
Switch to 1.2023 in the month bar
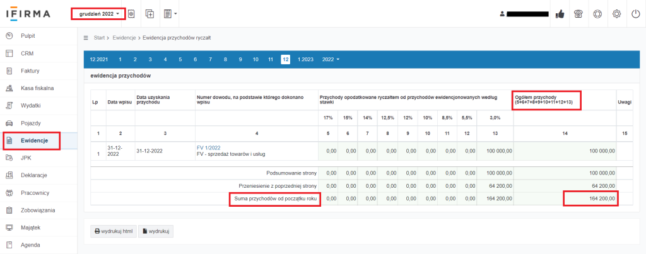click(x=305, y=59)
